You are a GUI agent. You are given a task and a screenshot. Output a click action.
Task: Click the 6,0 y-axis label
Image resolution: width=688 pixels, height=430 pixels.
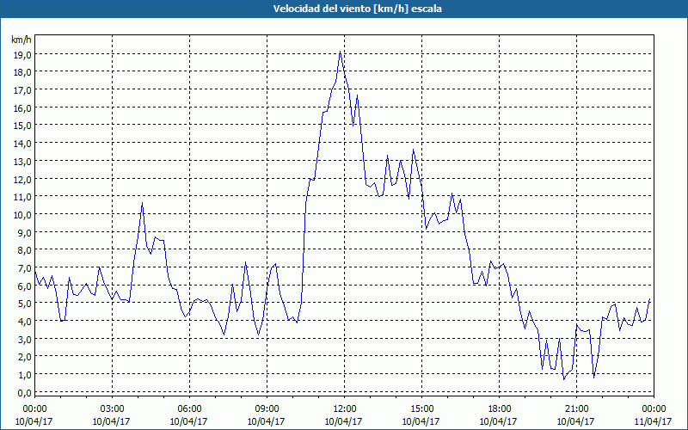24,286
